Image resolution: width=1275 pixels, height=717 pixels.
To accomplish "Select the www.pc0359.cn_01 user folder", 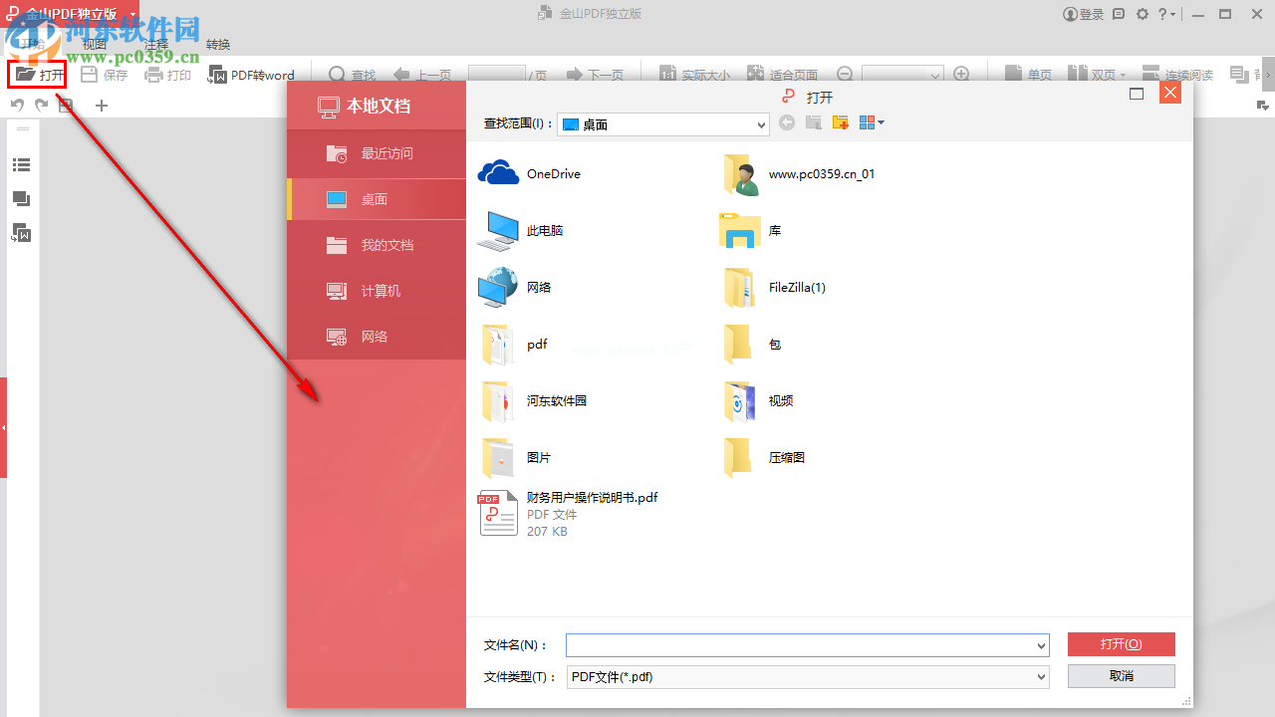I will (x=799, y=173).
